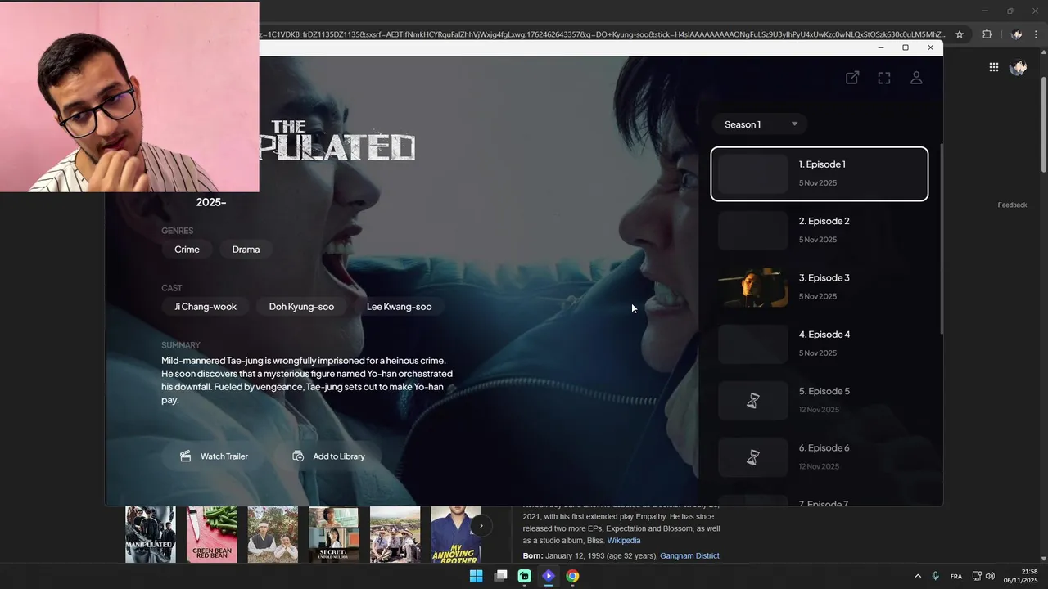Image resolution: width=1048 pixels, height=589 pixels.
Task: Open the Wikipedia link in Chrome page
Action: 624,541
